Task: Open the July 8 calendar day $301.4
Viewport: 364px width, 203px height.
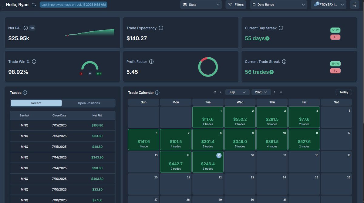Action: coord(208,140)
